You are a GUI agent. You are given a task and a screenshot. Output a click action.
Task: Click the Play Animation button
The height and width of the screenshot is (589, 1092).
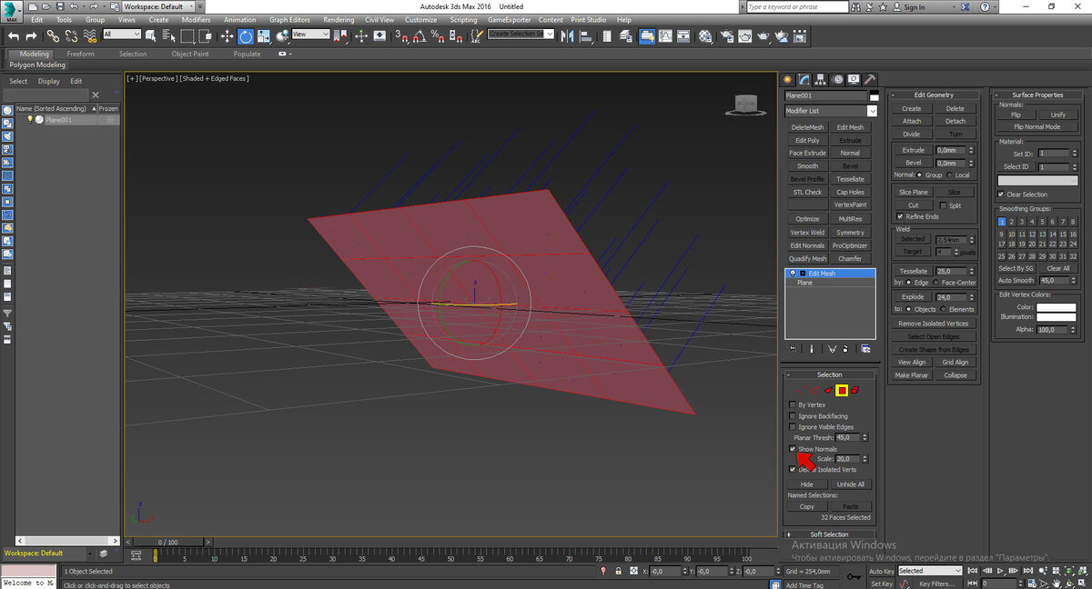click(x=1002, y=571)
